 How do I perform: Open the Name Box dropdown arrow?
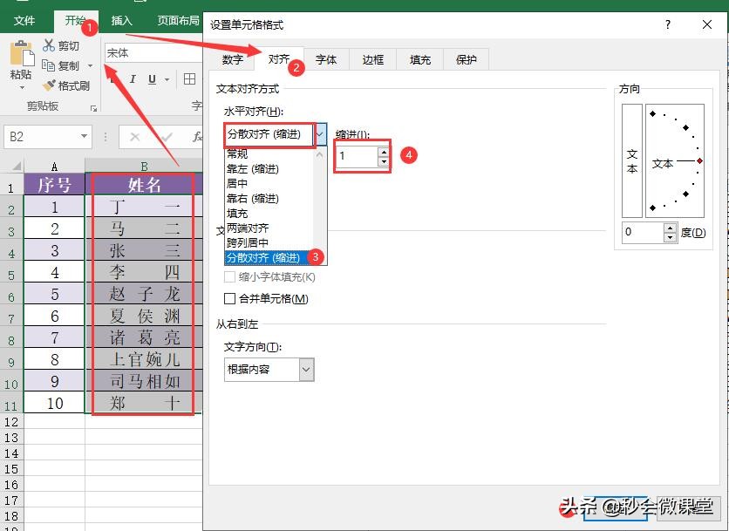pos(84,136)
